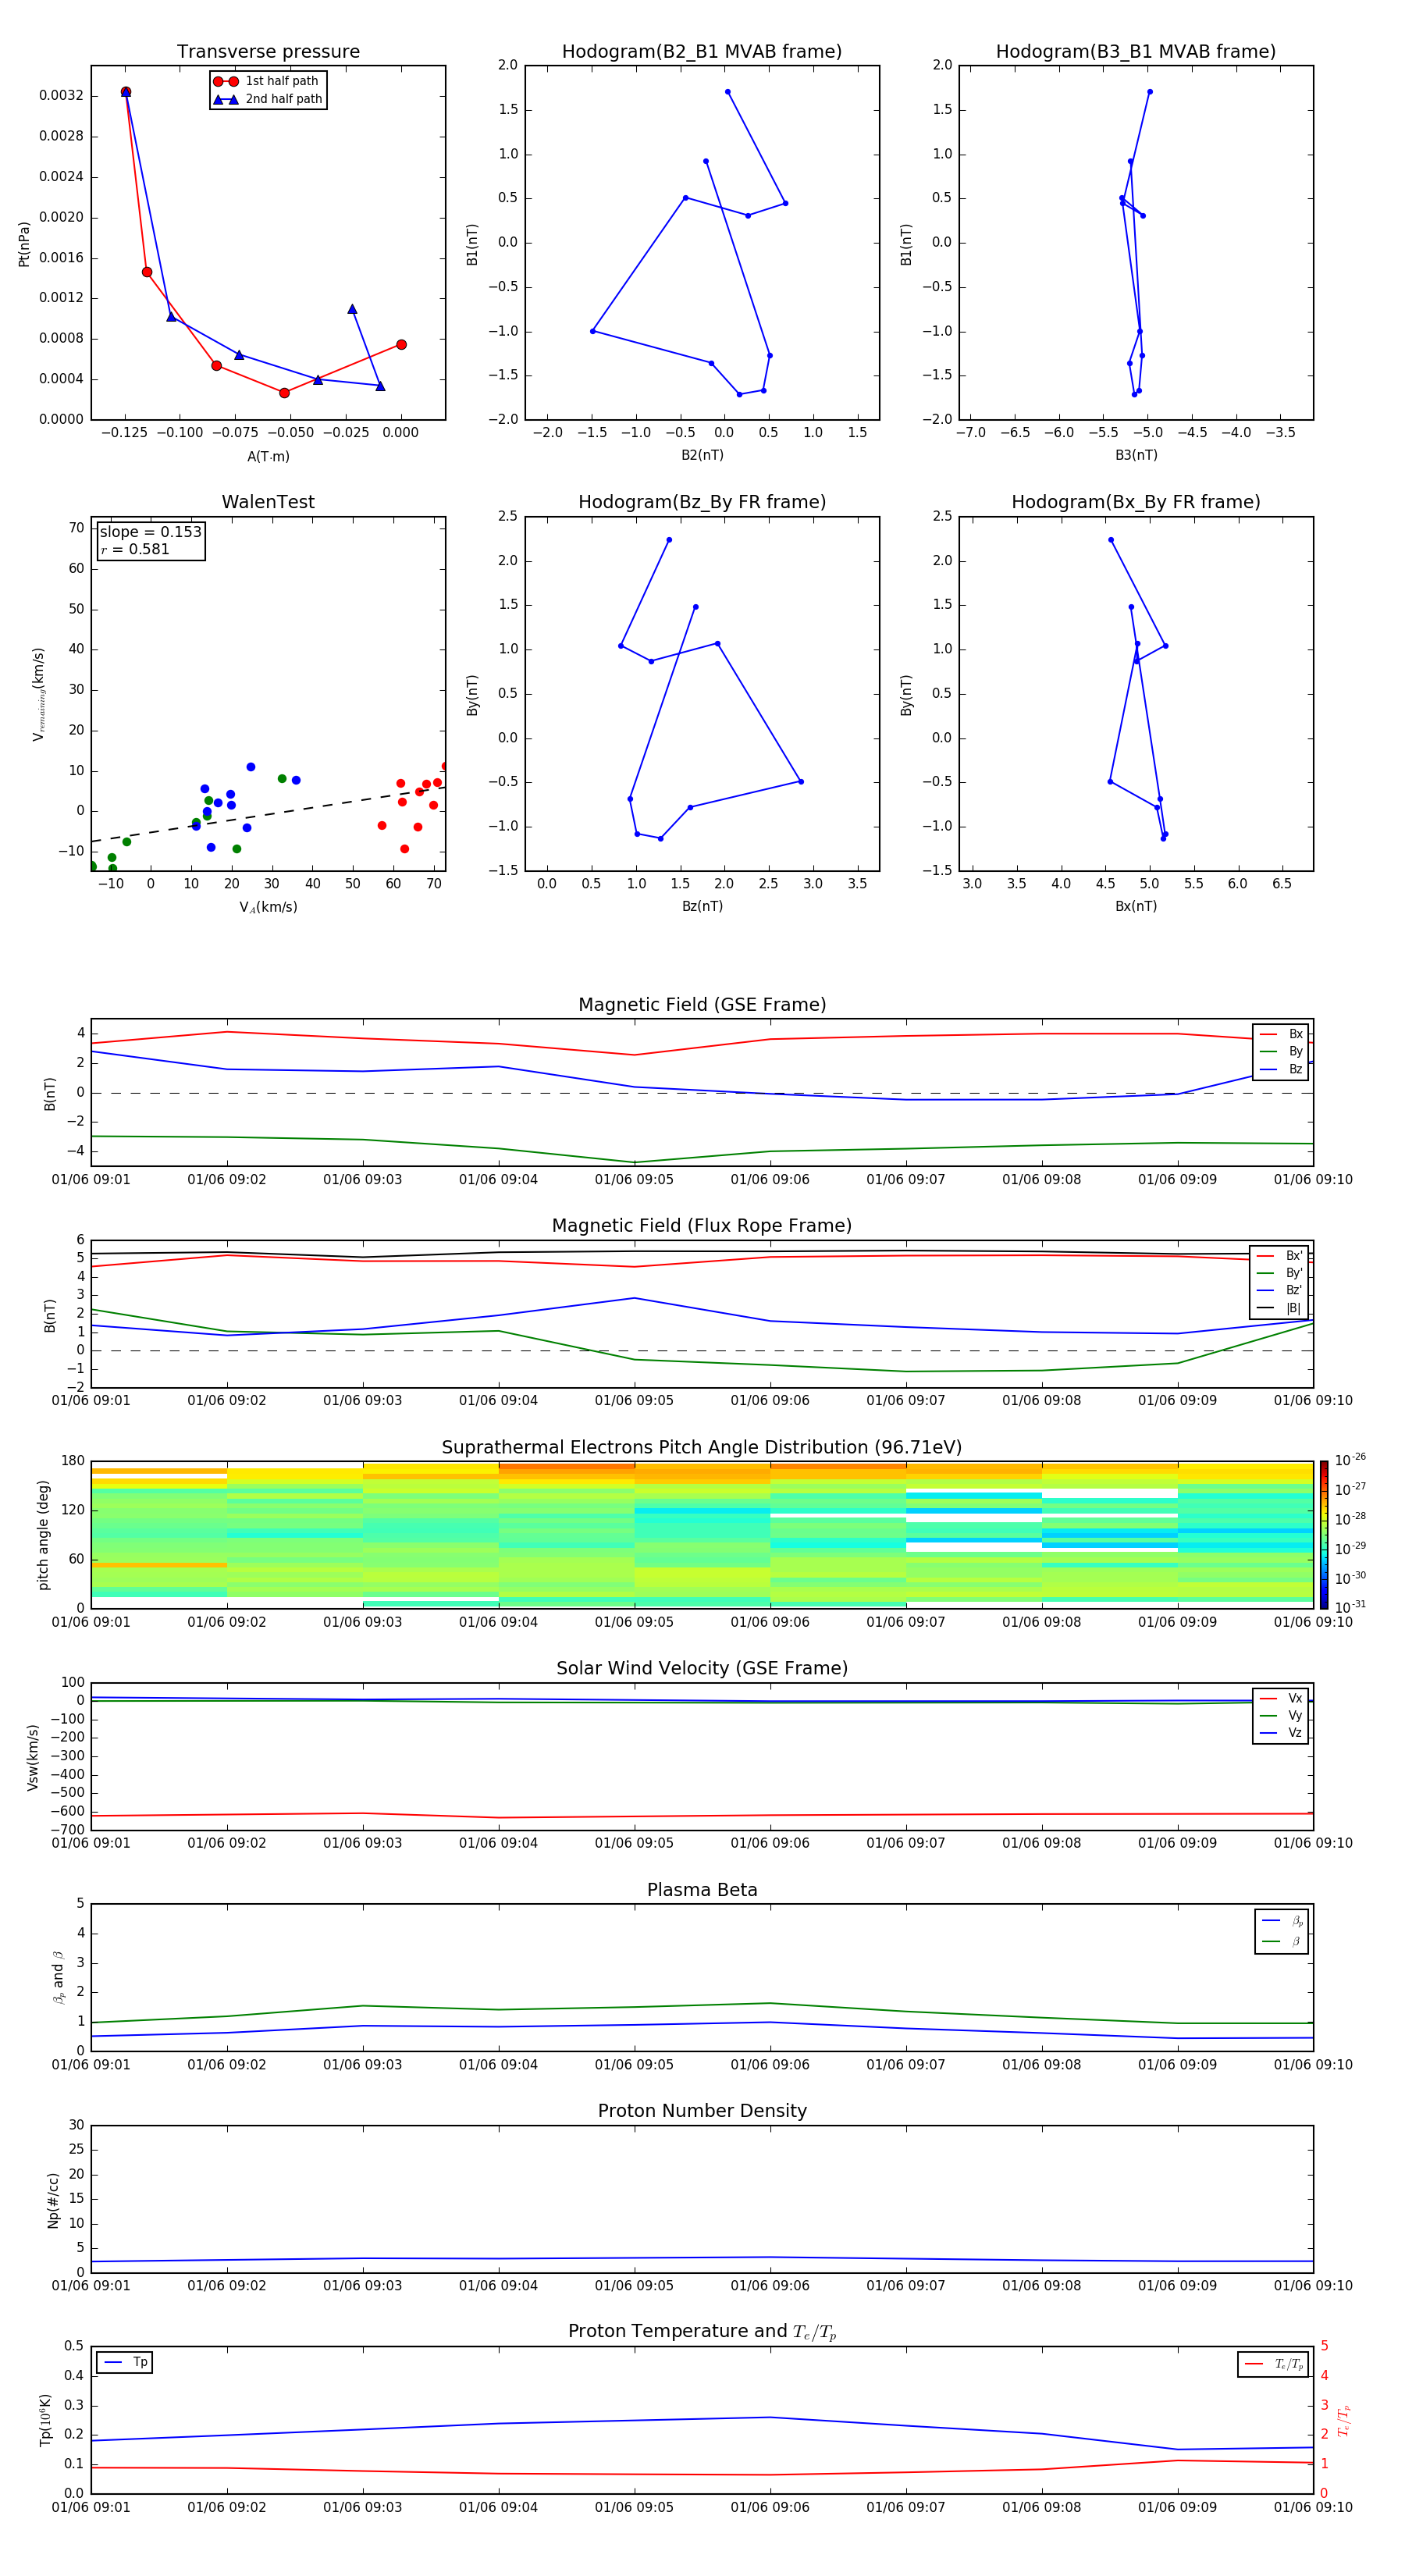The width and height of the screenshot is (1405, 2576).
Task: Click '01/06 09:05' tick under GSE magnetic field
Action: pos(634,1180)
